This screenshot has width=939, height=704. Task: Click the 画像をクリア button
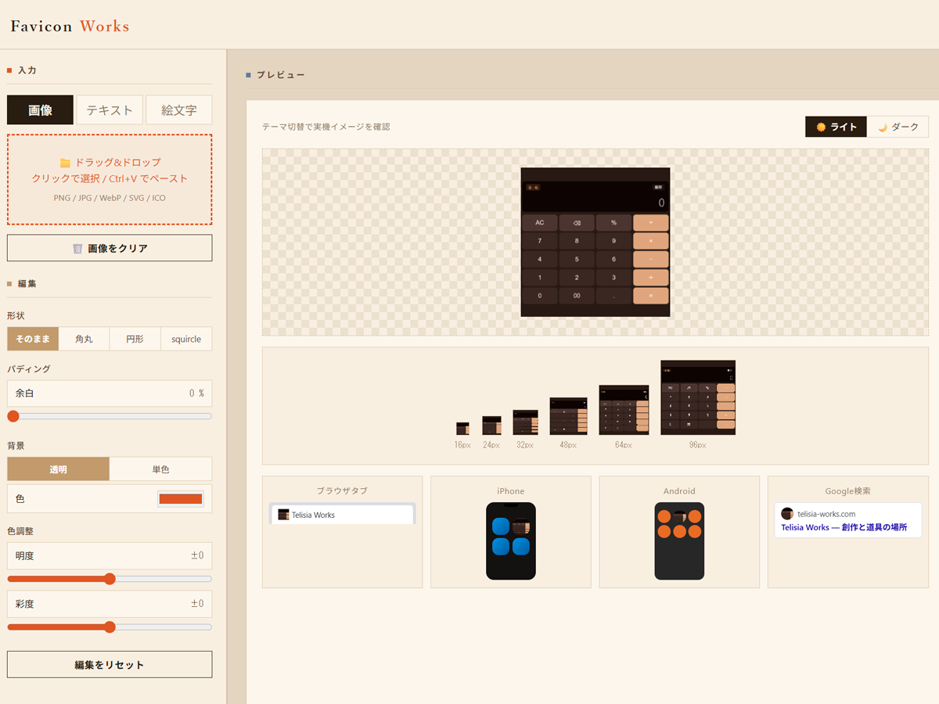[110, 248]
